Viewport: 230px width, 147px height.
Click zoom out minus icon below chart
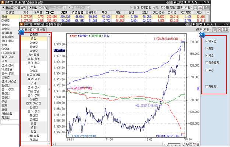184,144
